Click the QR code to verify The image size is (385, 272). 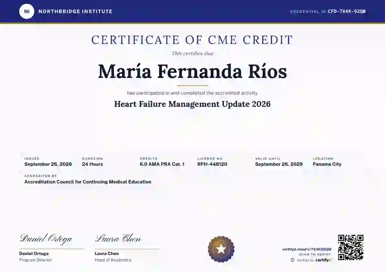tap(351, 247)
